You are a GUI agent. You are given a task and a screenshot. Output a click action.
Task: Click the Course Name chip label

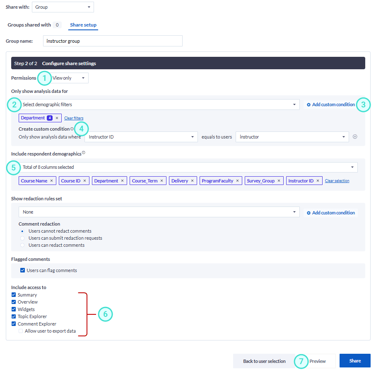pos(34,180)
